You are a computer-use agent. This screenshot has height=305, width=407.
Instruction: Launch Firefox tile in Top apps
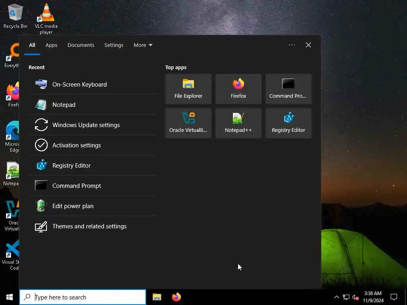(x=238, y=89)
